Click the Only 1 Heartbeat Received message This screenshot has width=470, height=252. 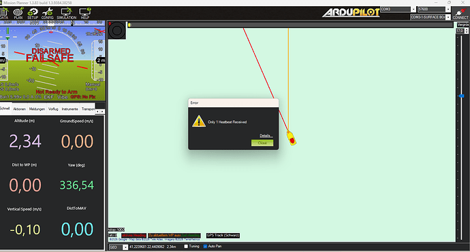coord(228,122)
